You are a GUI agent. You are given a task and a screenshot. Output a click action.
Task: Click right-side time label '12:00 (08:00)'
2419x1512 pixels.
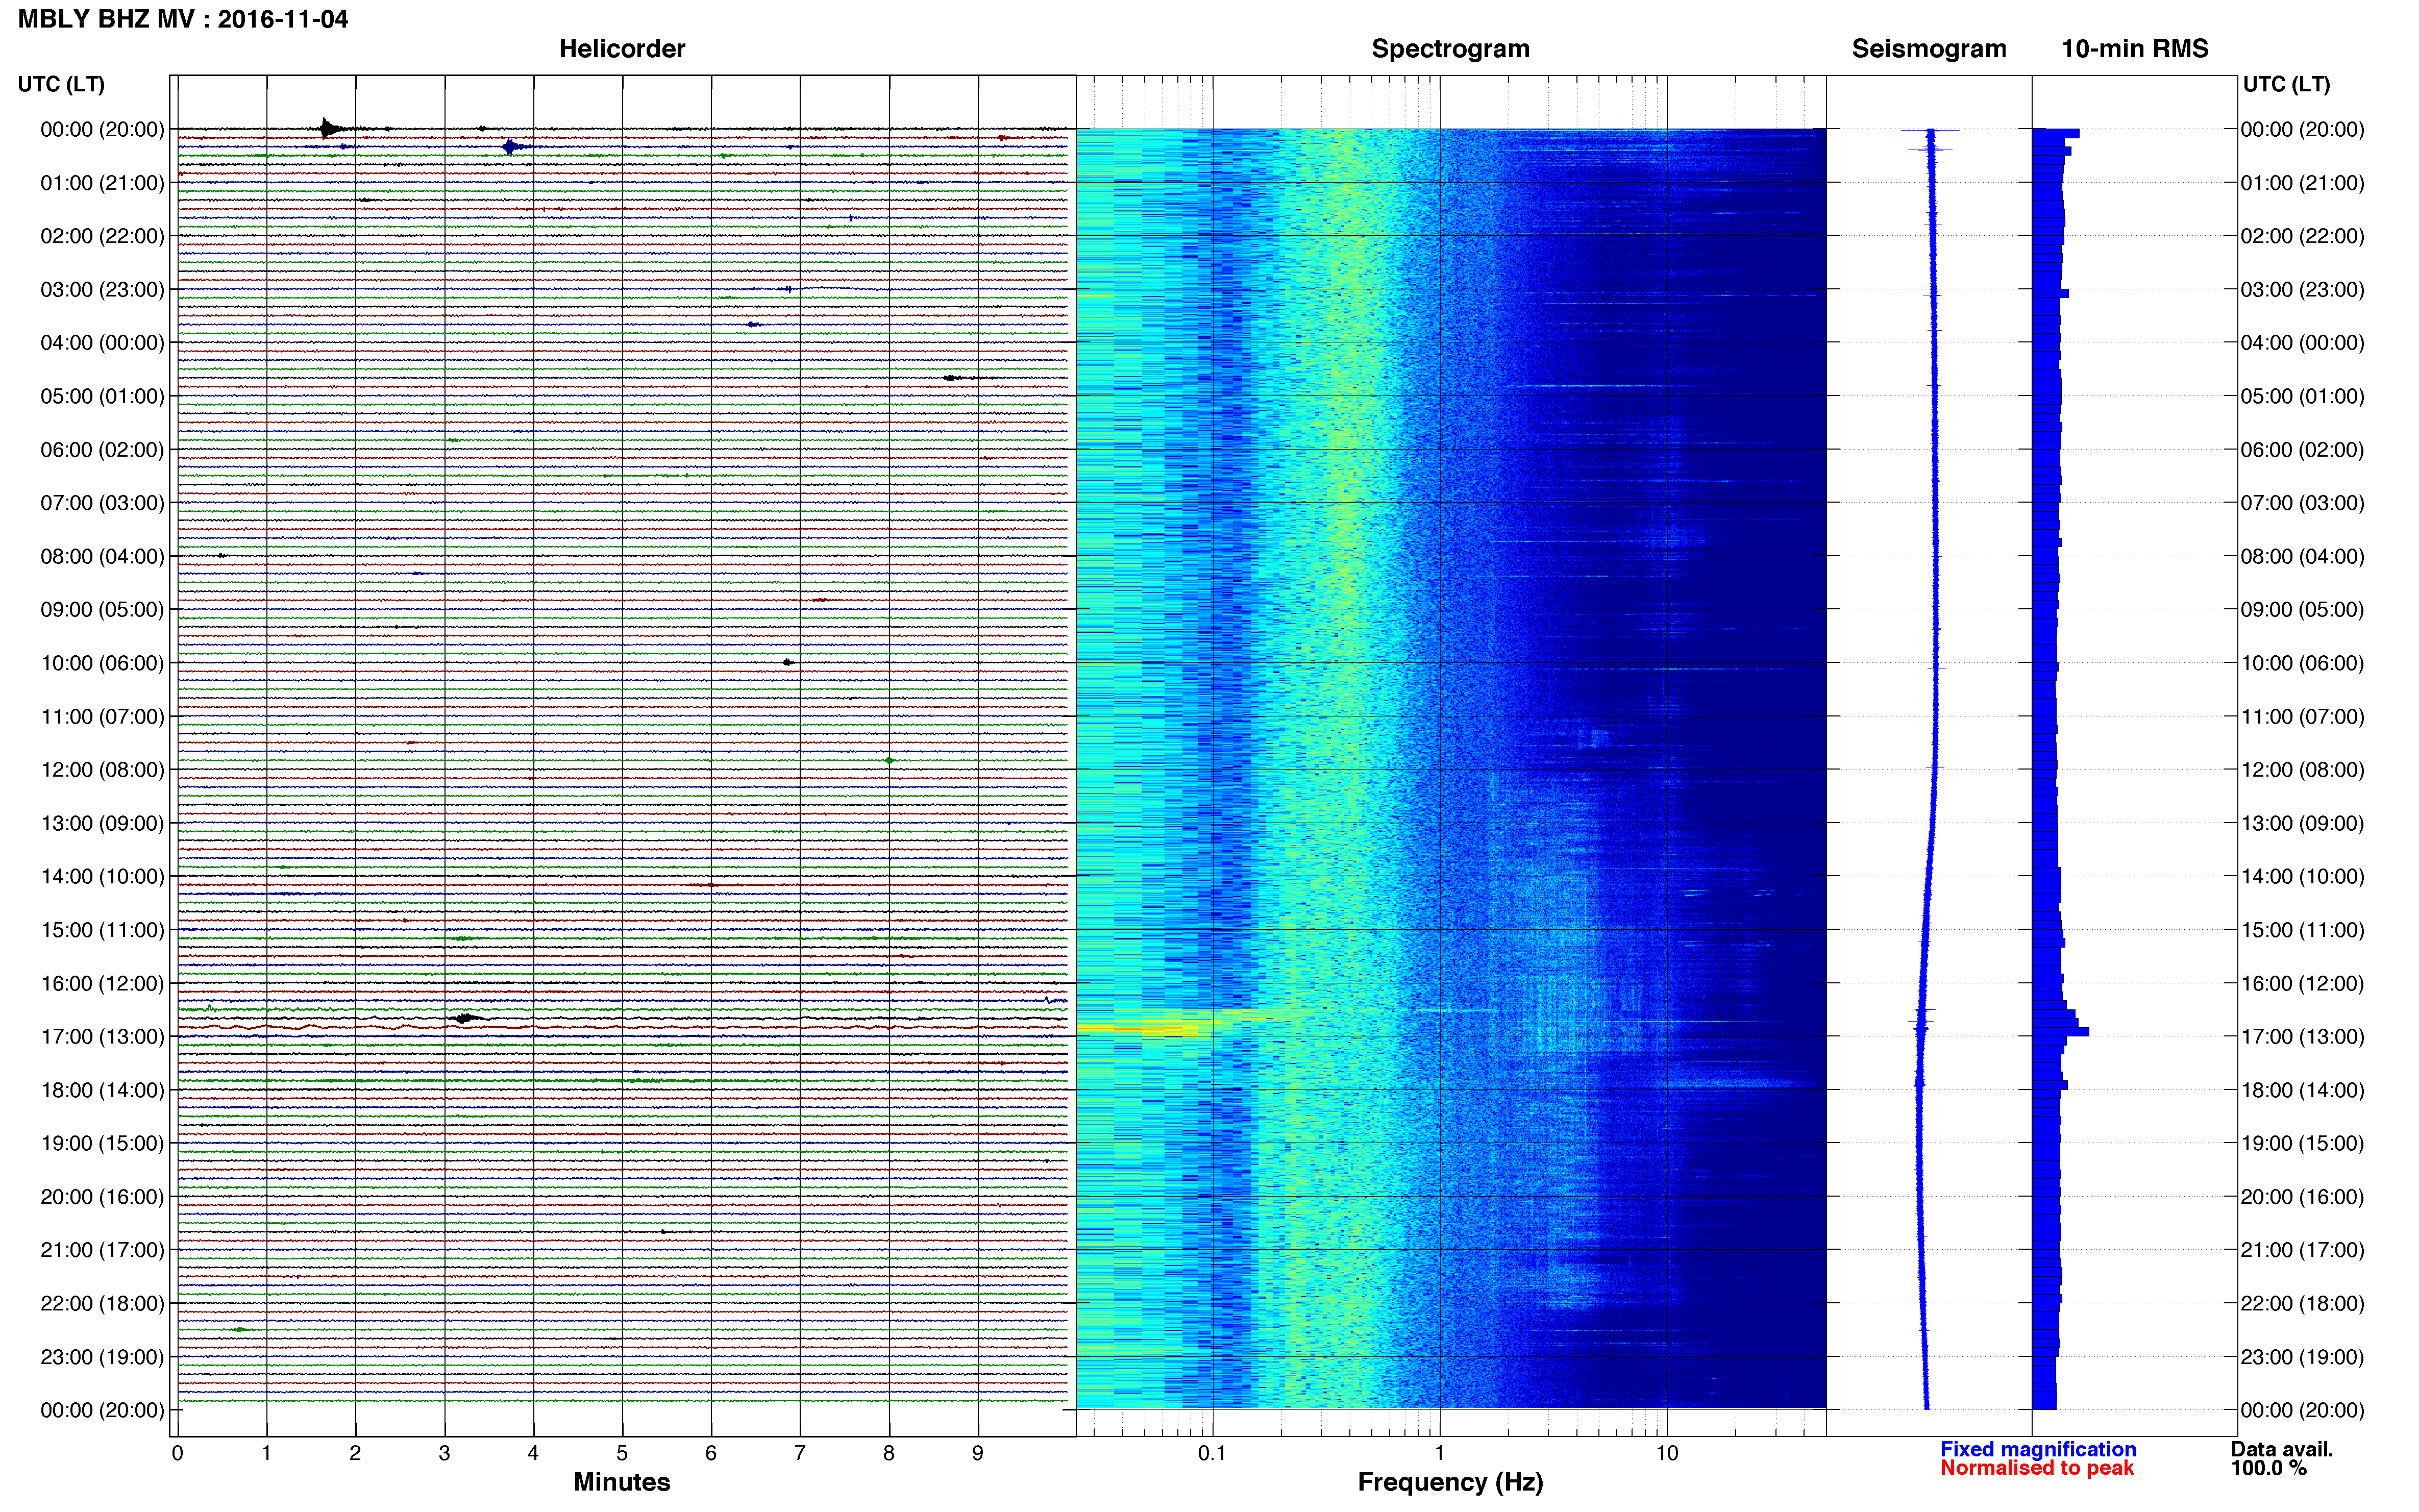tap(2302, 770)
